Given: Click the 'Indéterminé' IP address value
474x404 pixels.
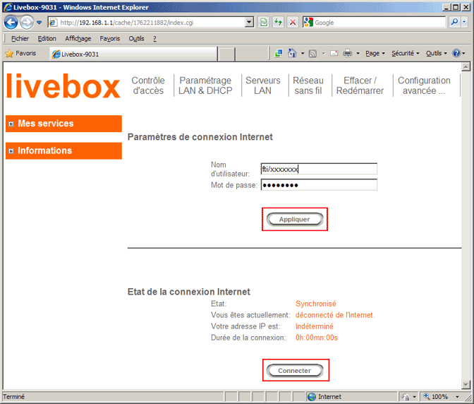Looking at the screenshot, I should tap(314, 326).
